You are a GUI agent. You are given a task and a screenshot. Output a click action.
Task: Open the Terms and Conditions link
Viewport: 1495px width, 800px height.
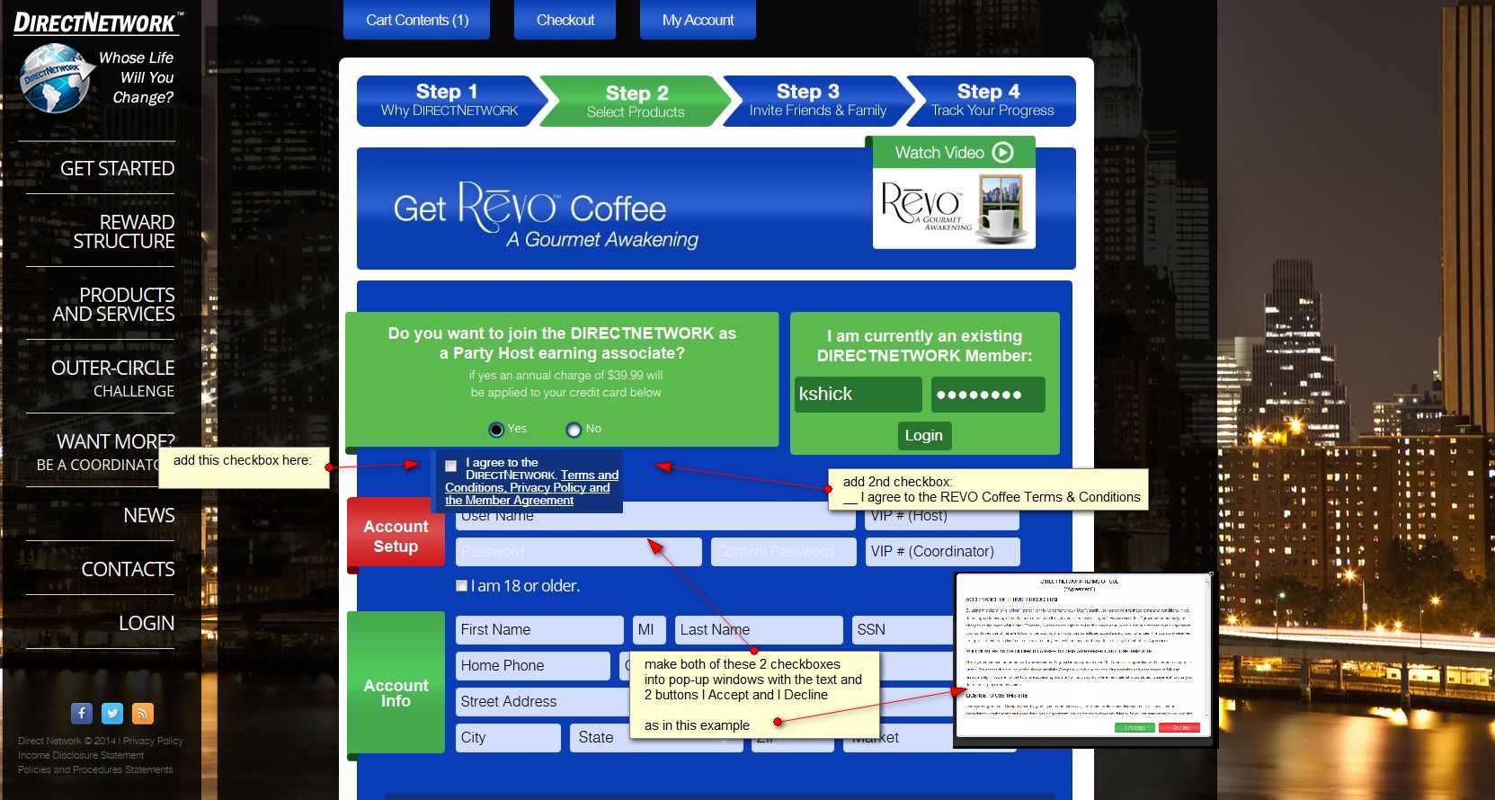point(531,481)
